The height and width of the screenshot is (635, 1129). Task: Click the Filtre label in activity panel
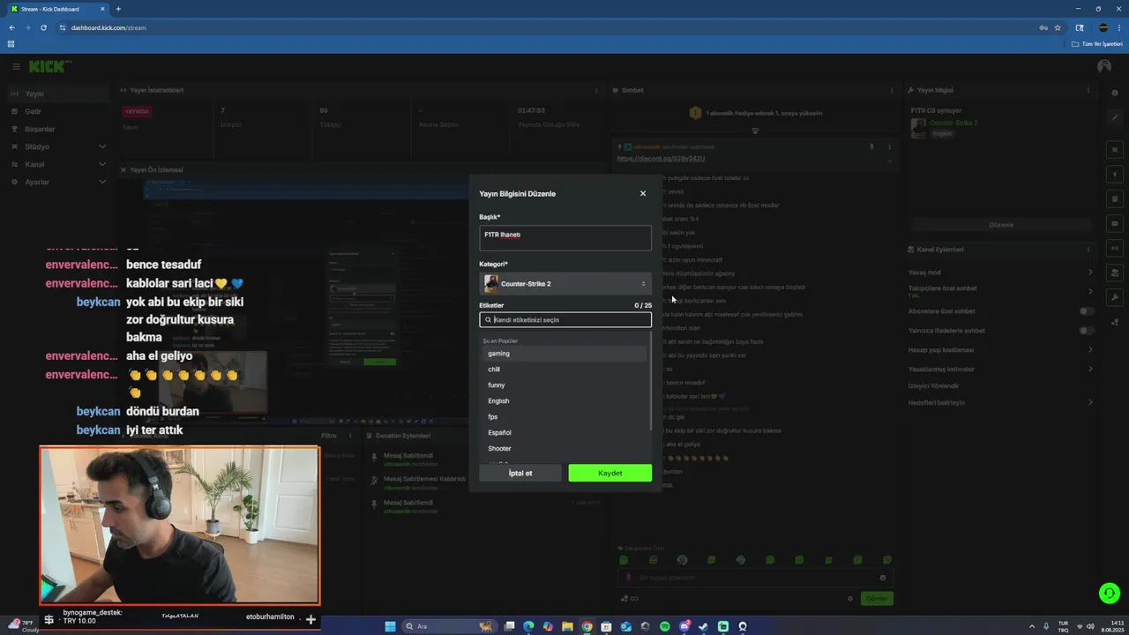click(328, 436)
